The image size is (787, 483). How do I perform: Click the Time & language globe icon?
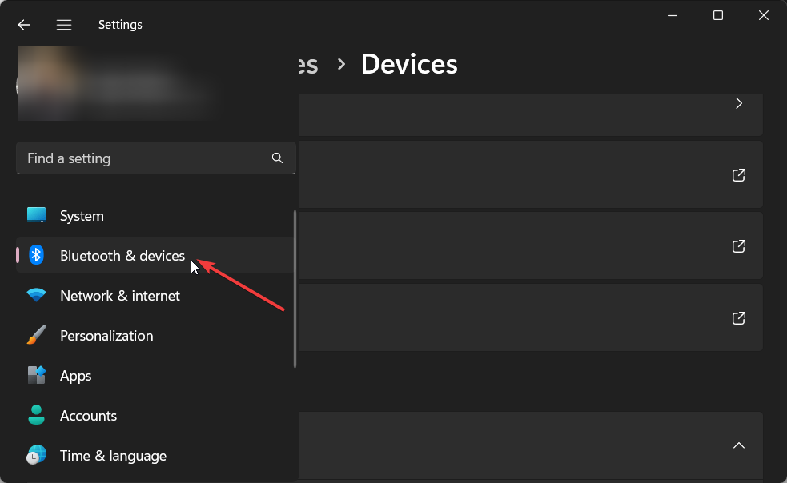36,455
